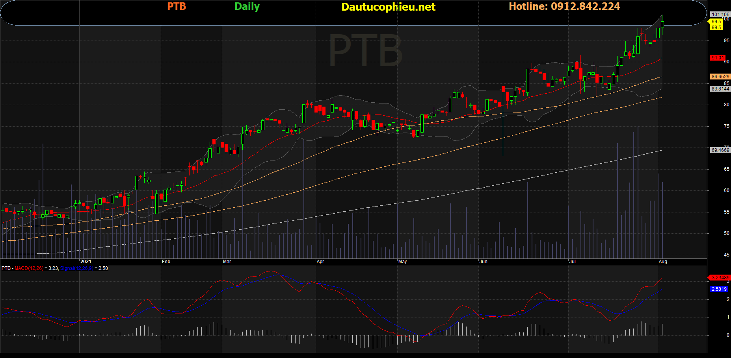
Task: Click the yellow 99.5 last price marker
Action: [x=716, y=24]
